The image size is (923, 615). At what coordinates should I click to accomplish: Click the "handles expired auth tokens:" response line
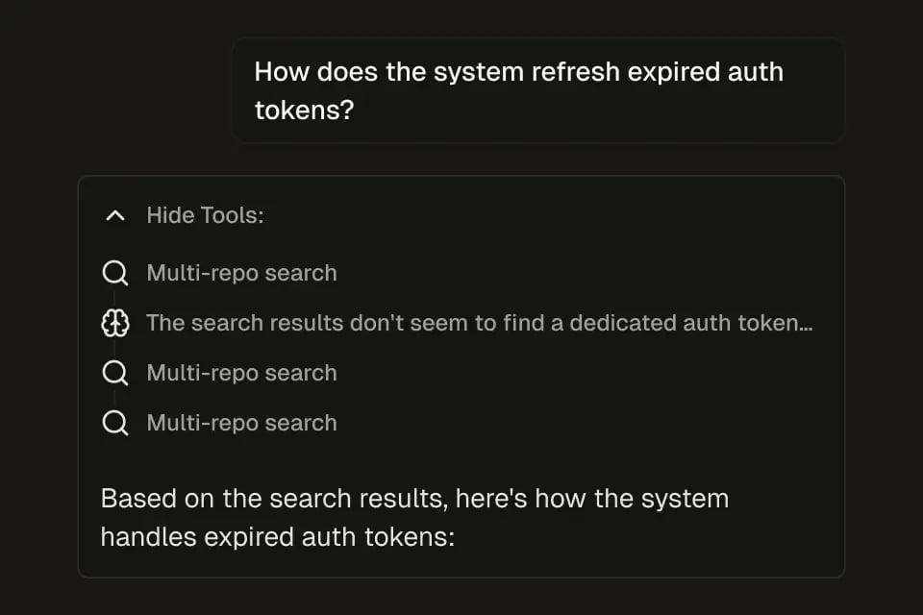[277, 536]
